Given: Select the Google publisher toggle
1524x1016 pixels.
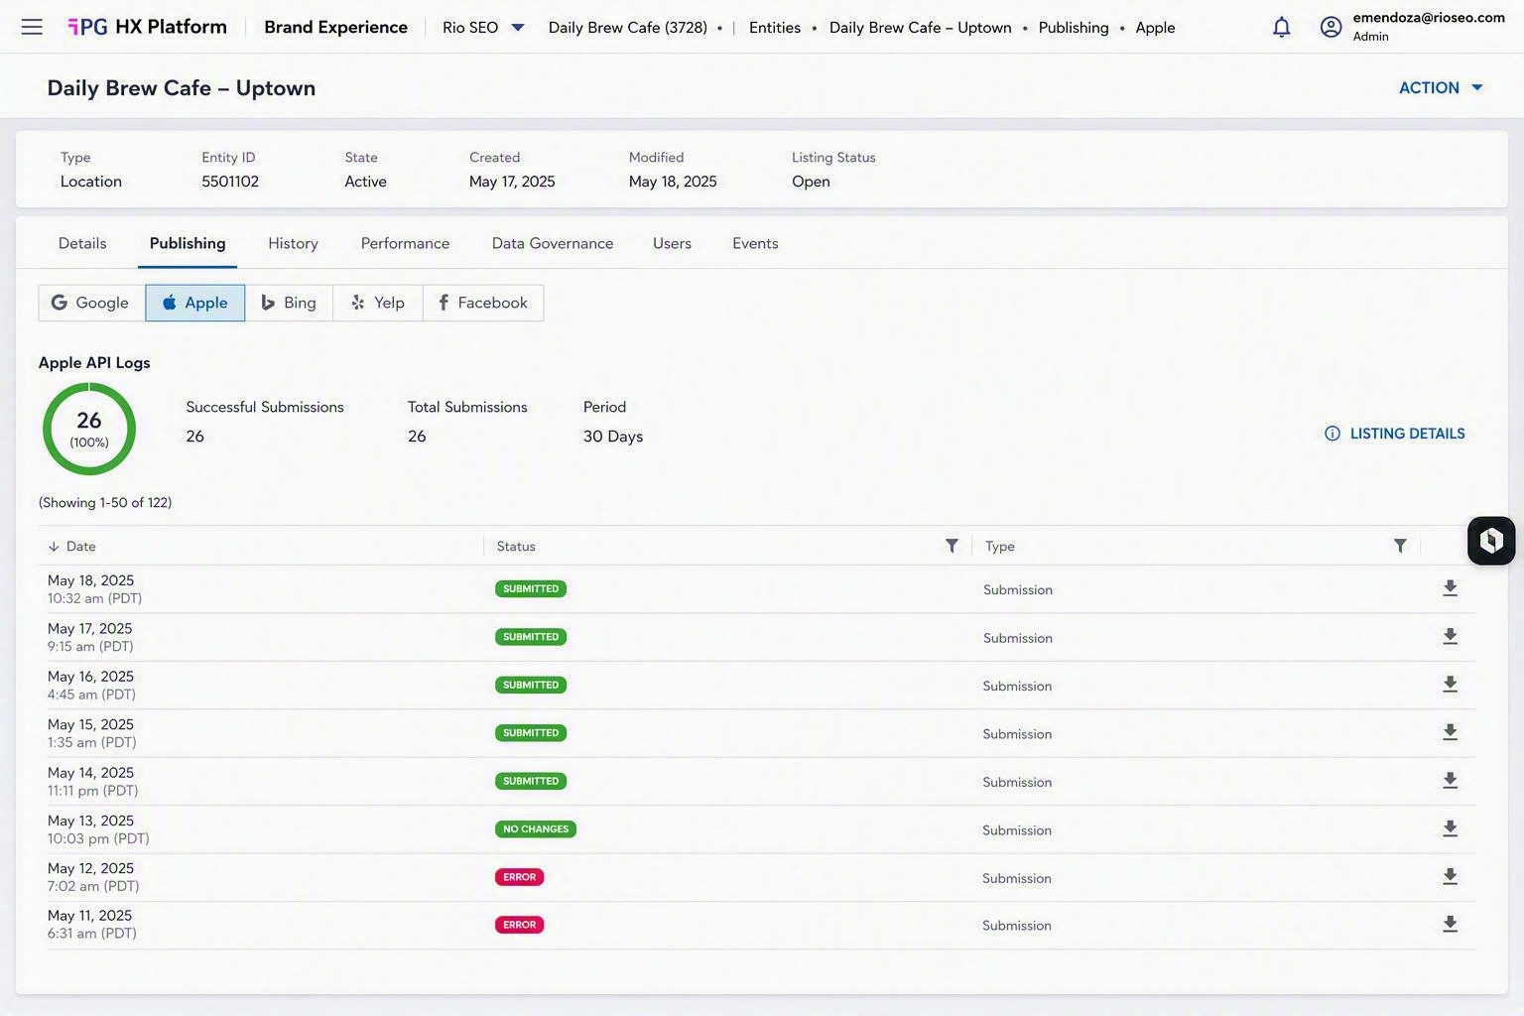Looking at the screenshot, I should pyautogui.click(x=91, y=303).
